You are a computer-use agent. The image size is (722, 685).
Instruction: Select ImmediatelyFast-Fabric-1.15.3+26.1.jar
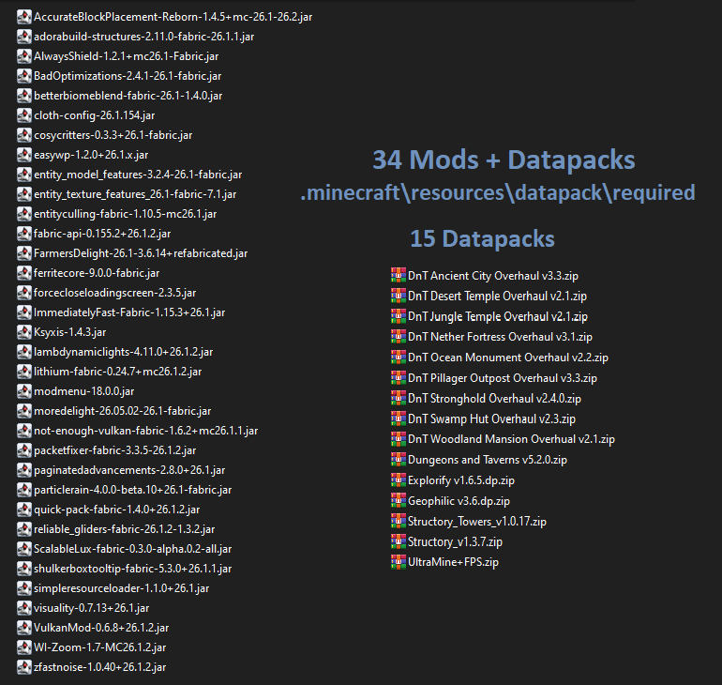coord(129,312)
